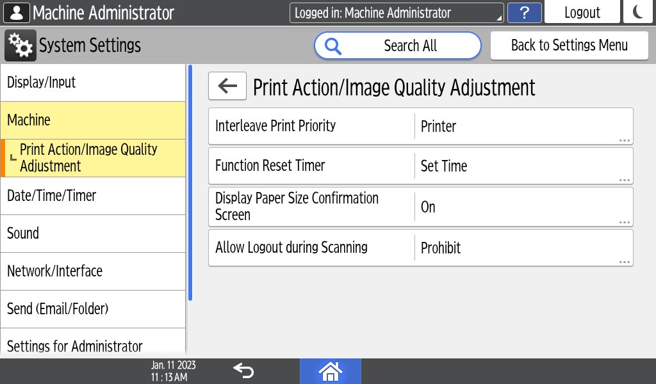This screenshot has width=656, height=384.
Task: Click the user profile icon
Action: (x=16, y=13)
